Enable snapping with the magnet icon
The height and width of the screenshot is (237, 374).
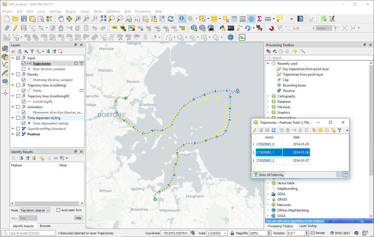271,28
